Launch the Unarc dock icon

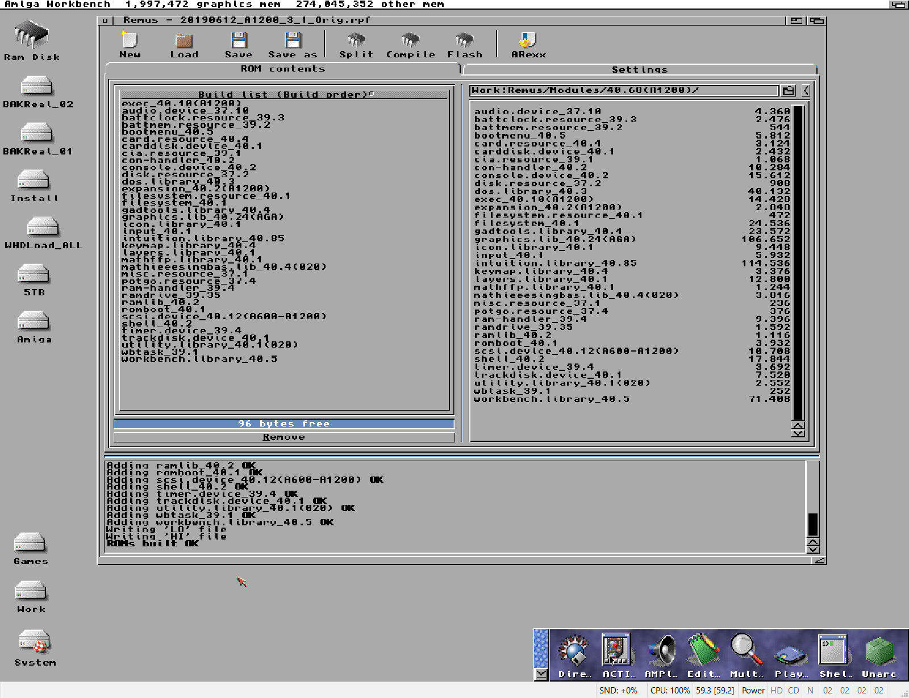pyautogui.click(x=879, y=656)
